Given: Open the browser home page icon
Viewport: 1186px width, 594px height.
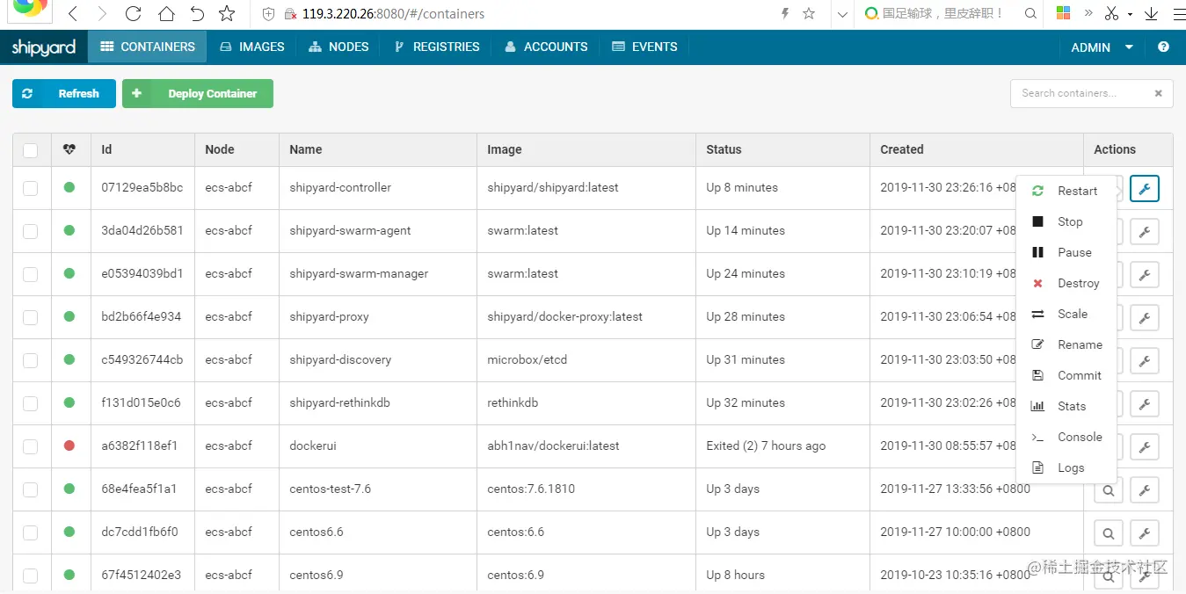Looking at the screenshot, I should [x=165, y=14].
